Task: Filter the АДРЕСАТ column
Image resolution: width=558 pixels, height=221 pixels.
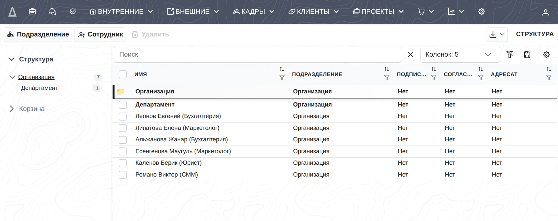Action: pyautogui.click(x=549, y=78)
